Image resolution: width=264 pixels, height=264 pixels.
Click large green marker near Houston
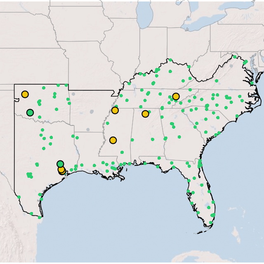click(x=60, y=164)
